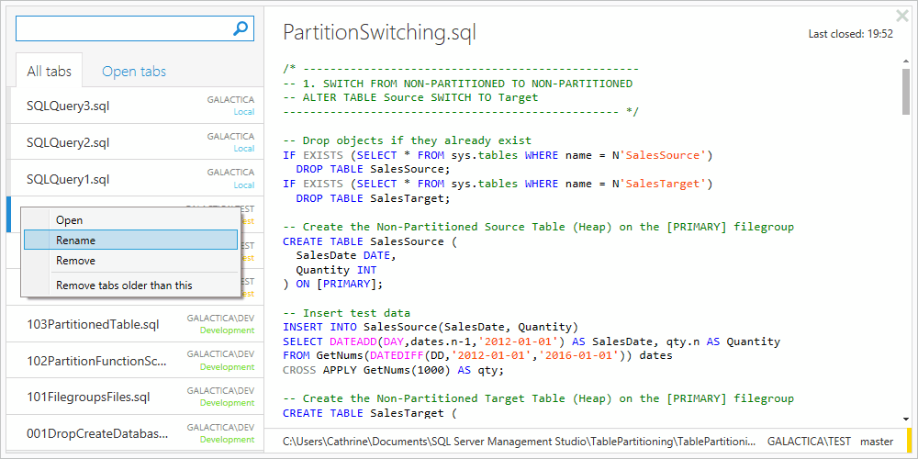Image resolution: width=918 pixels, height=459 pixels.
Task: Switch to the All tabs tab
Action: tap(49, 71)
